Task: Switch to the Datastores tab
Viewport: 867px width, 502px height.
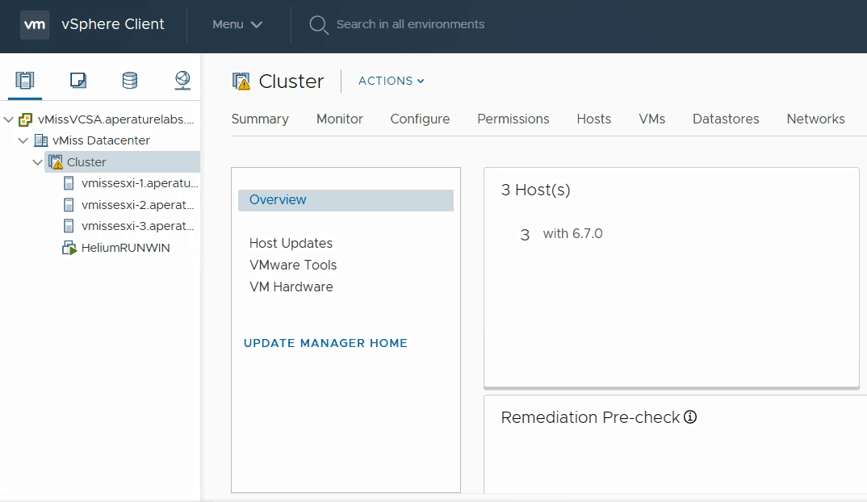Action: [726, 119]
